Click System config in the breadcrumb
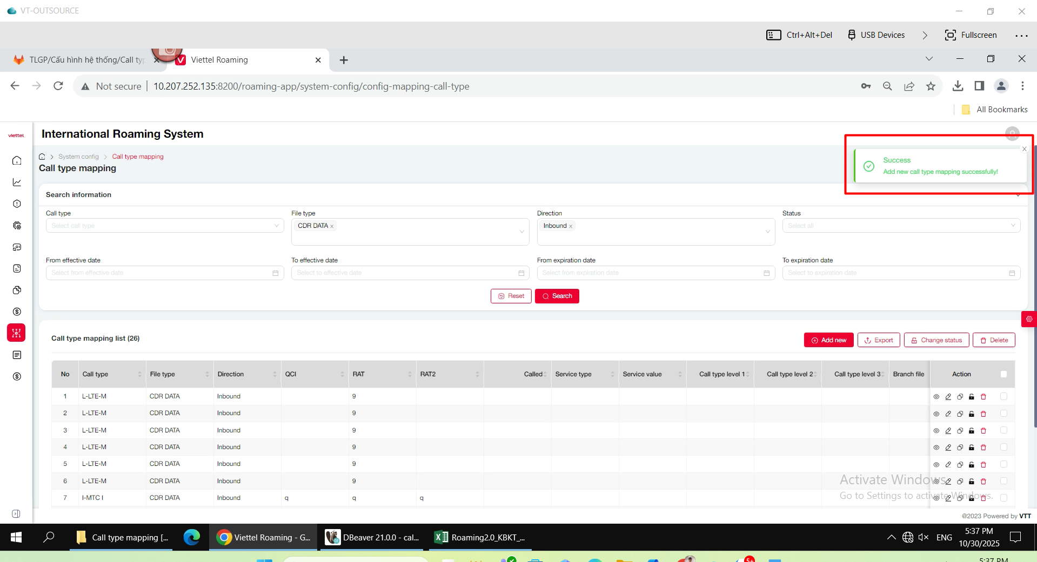The width and height of the screenshot is (1037, 562). [x=78, y=157]
